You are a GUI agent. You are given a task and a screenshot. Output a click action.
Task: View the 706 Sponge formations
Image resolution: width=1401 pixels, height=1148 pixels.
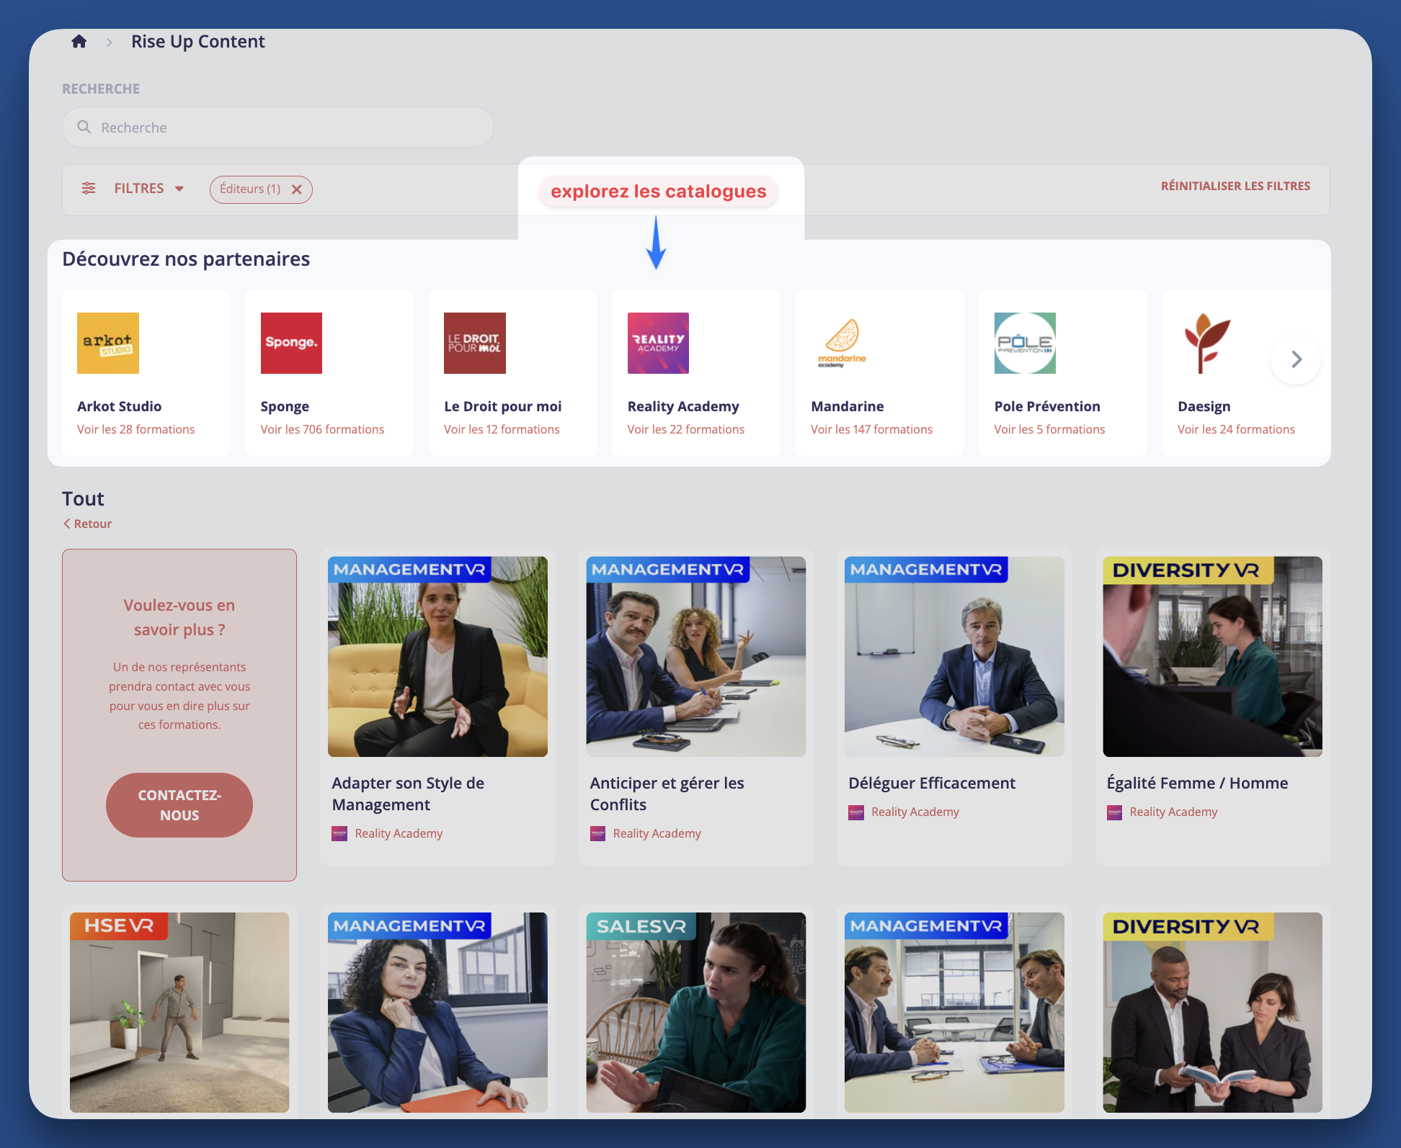[322, 429]
